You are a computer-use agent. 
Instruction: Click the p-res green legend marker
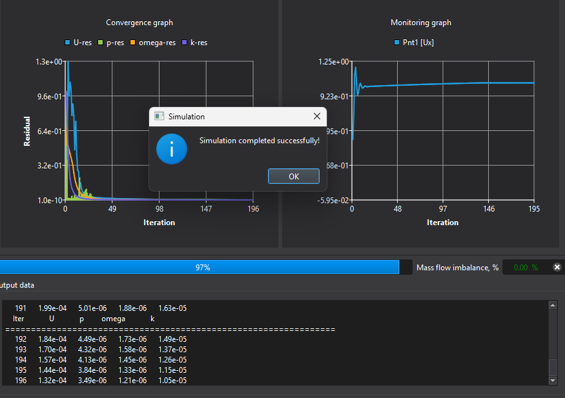[x=100, y=43]
